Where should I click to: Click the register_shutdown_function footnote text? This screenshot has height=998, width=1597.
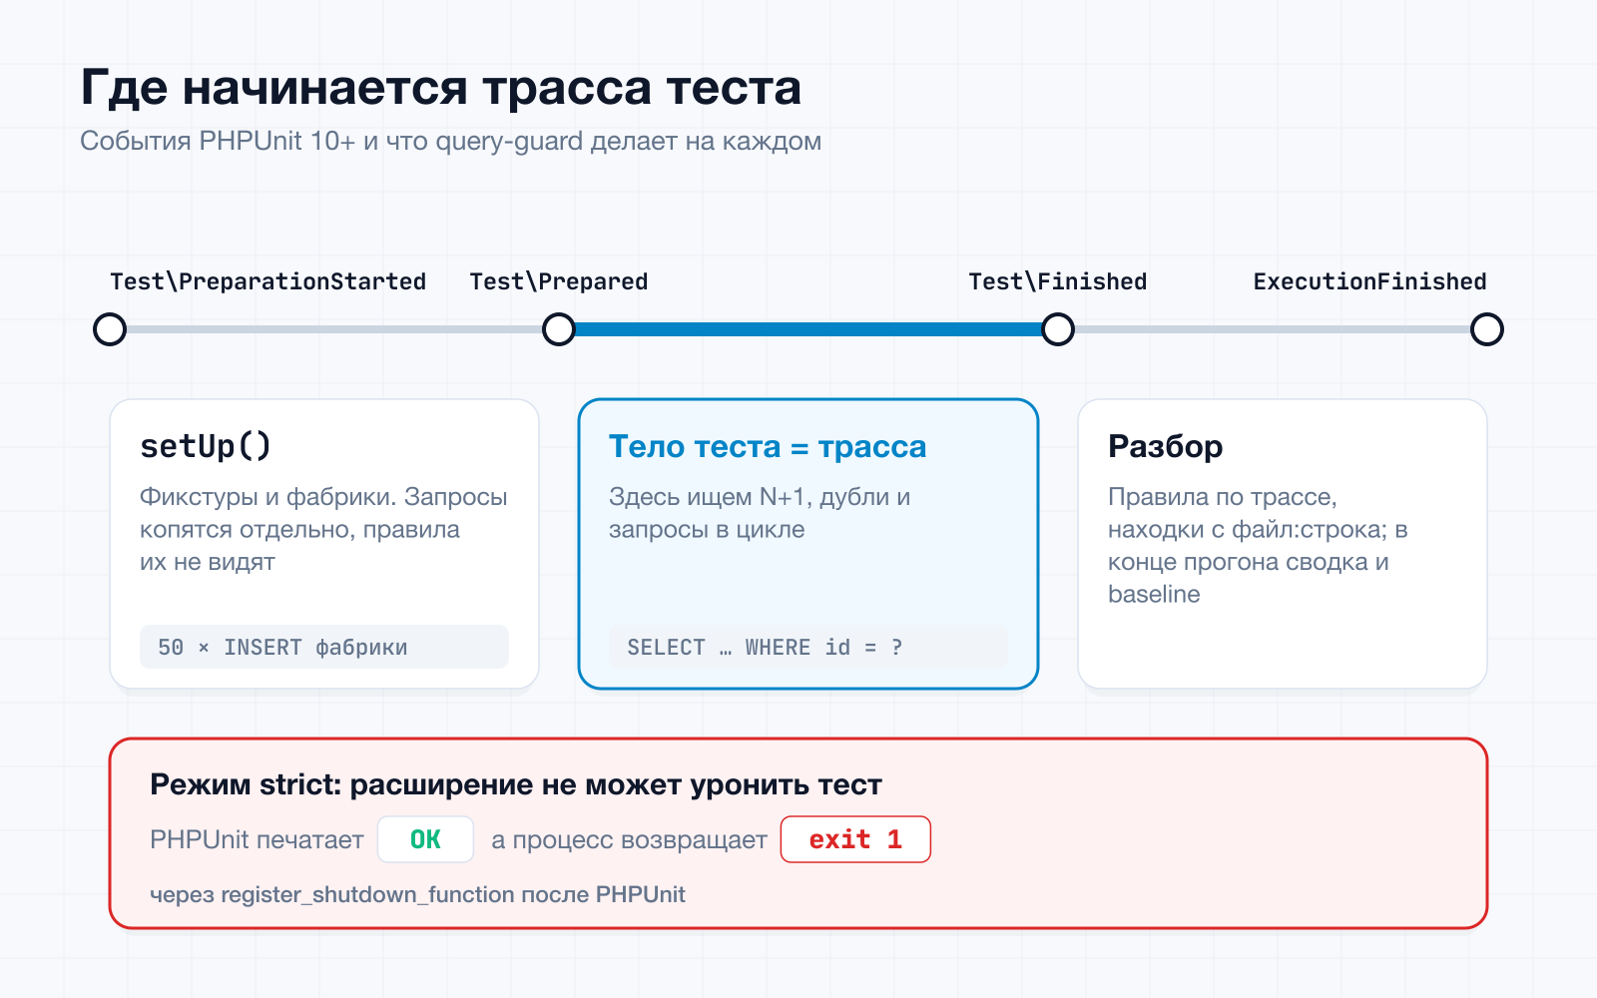coord(417,894)
